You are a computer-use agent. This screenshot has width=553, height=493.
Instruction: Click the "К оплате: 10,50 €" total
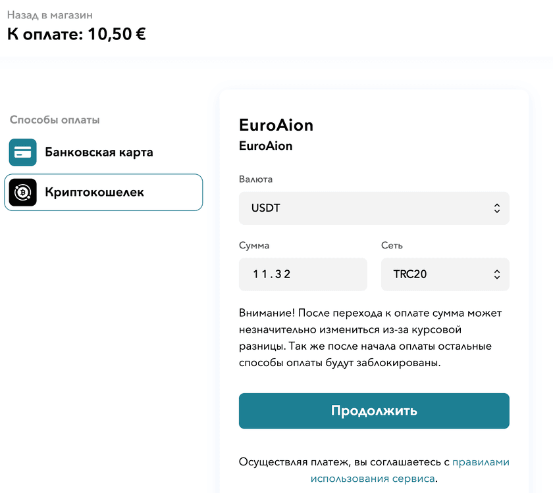point(76,34)
